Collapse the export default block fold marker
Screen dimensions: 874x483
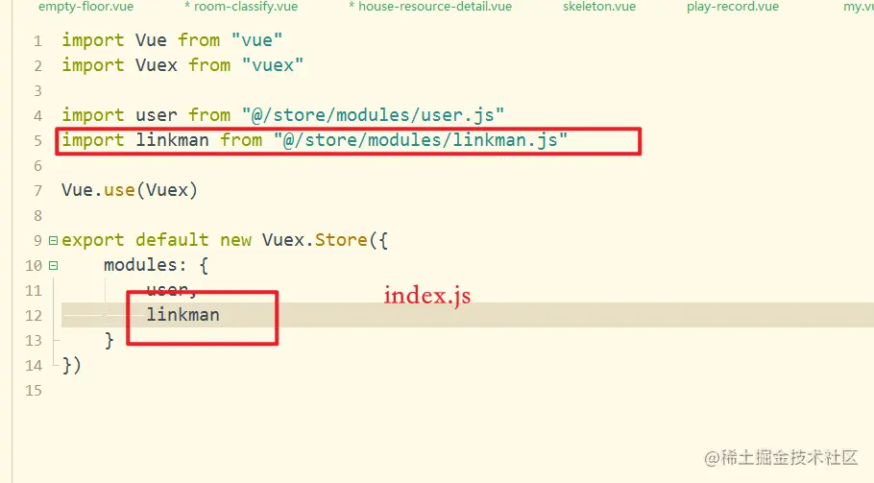pyautogui.click(x=53, y=241)
